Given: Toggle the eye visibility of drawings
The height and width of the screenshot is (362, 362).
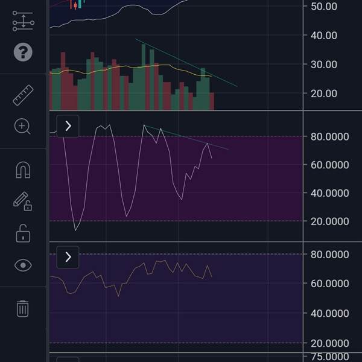Looking at the screenshot, I should click(23, 265).
